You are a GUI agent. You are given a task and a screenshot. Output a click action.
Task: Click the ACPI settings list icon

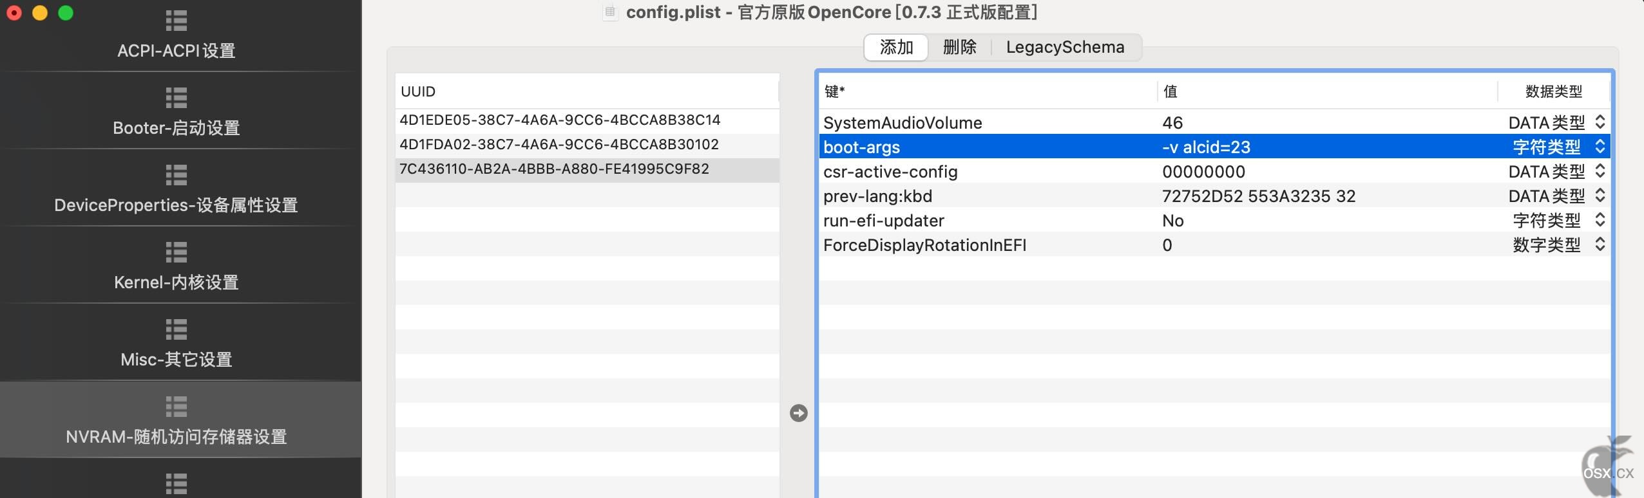coord(176,20)
